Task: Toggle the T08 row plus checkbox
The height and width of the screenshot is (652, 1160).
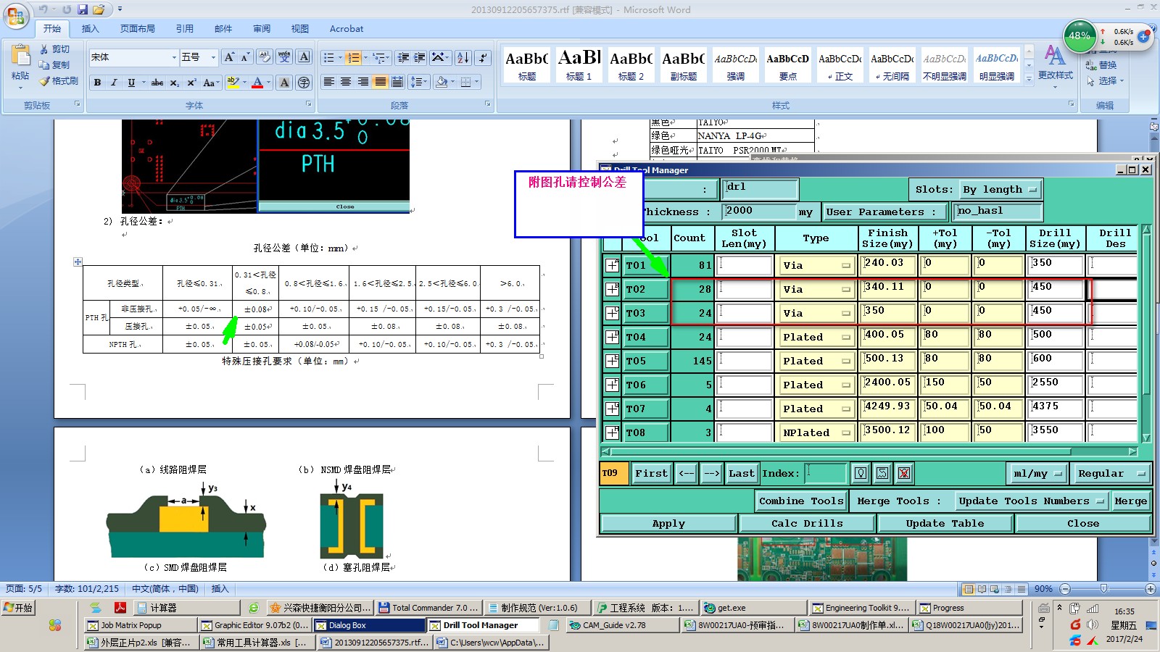Action: click(612, 432)
